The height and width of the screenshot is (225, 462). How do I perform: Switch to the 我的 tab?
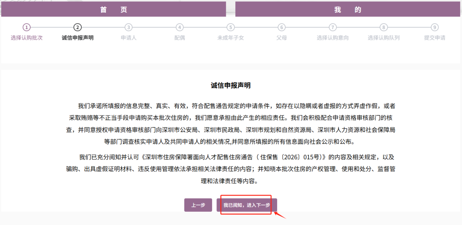348,9
